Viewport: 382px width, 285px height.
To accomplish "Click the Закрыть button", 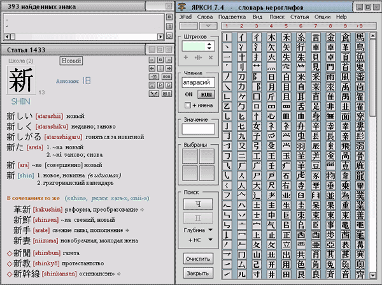I will (x=198, y=274).
